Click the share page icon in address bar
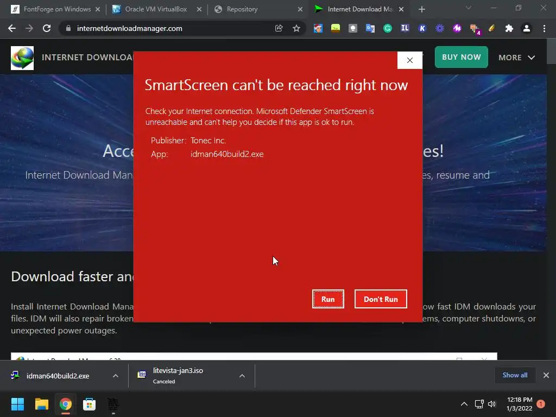This screenshot has width=556, height=417. pos(279,28)
